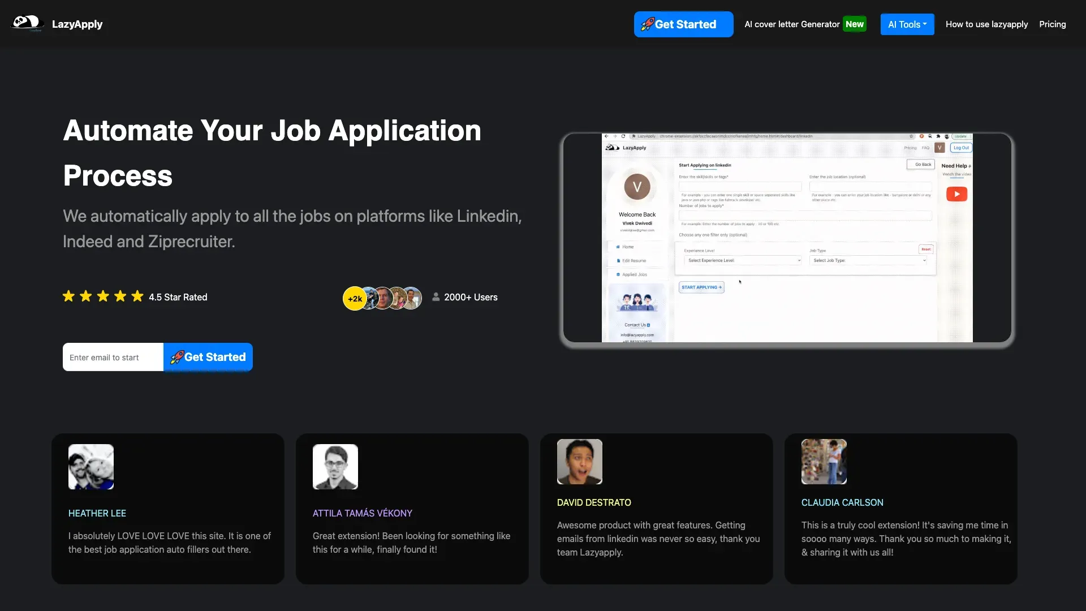Click the Get Started button in navbar
1086x611 pixels.
click(x=683, y=24)
